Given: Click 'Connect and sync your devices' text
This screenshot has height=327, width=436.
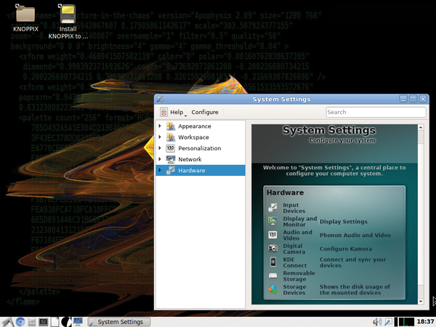Looking at the screenshot, I should [x=352, y=262].
